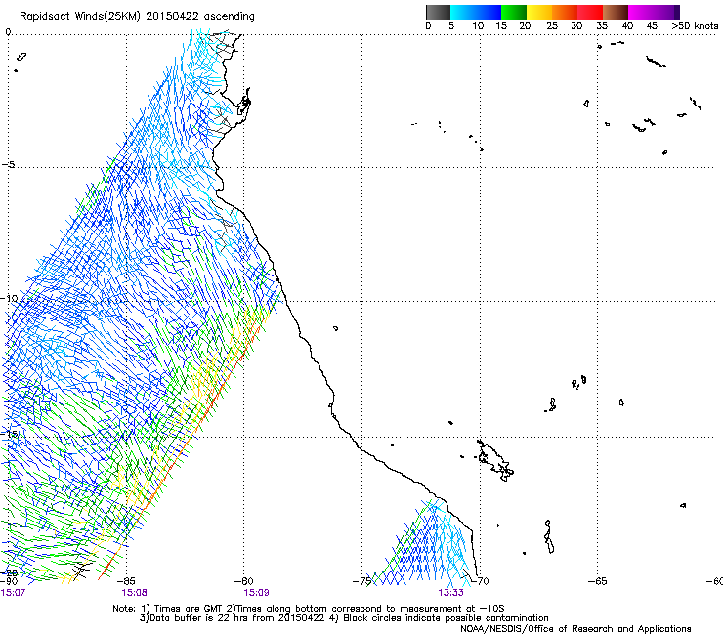Click the '>50 knots' legend label
This screenshot has width=723, height=635.
[x=695, y=26]
